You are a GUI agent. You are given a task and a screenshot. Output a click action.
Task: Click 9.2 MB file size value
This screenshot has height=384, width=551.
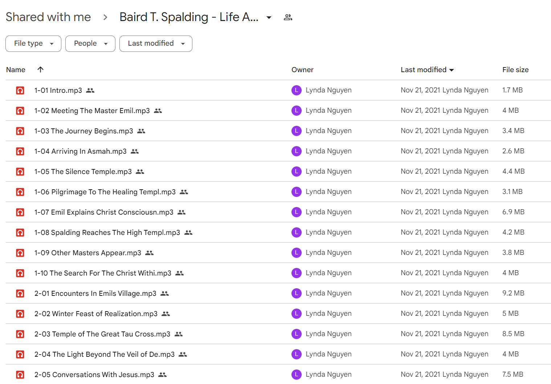coord(513,293)
